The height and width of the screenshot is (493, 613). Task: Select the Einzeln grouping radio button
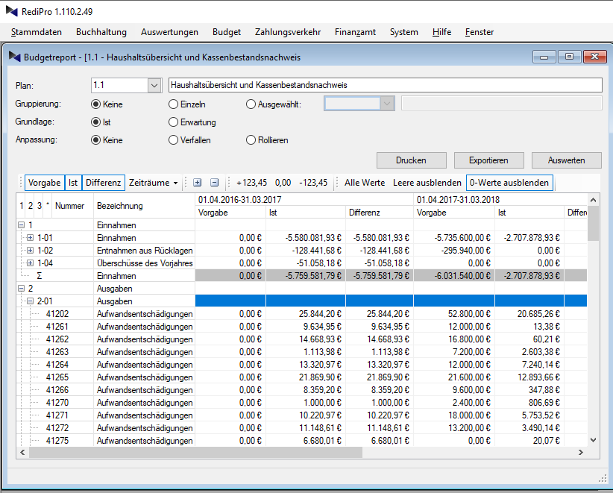(174, 104)
